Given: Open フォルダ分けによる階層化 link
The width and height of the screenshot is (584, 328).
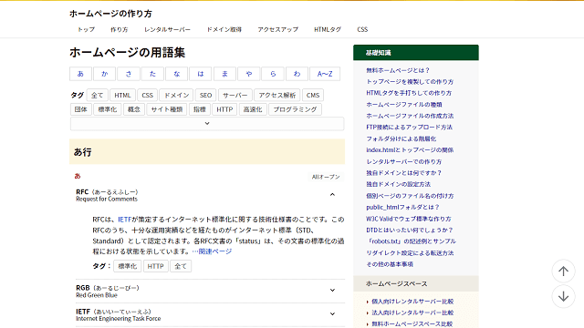Looking at the screenshot, I should point(401,138).
